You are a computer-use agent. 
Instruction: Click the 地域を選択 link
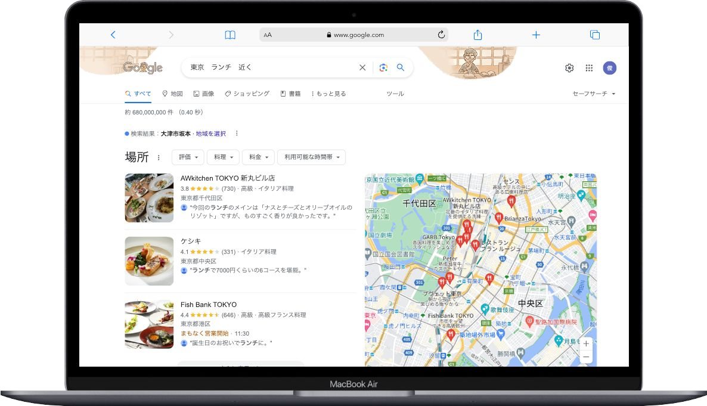(x=210, y=134)
